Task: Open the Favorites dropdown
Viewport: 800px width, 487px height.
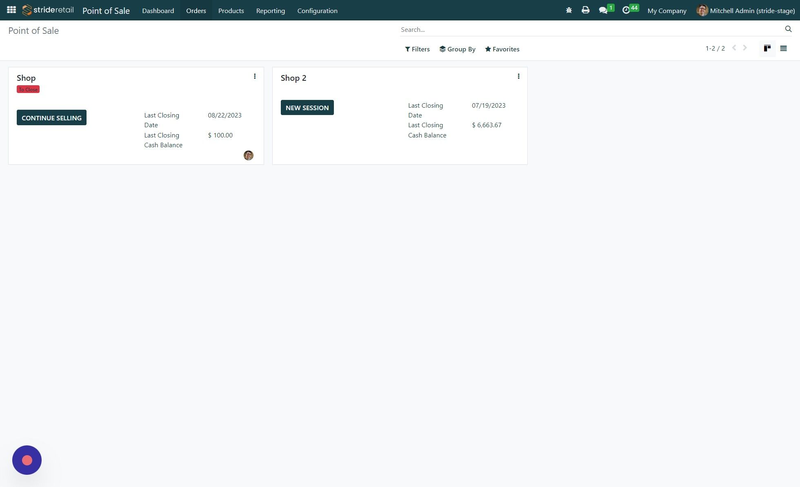Action: [x=502, y=49]
